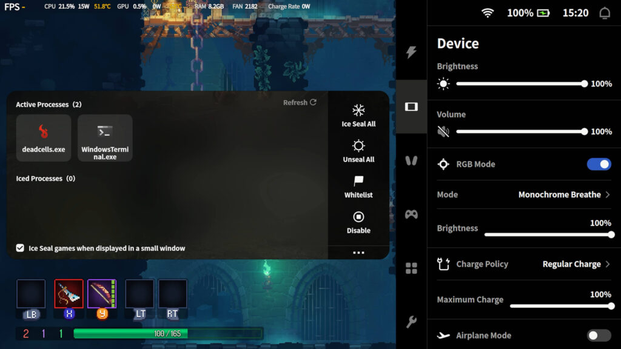Open the three-dots more options
The image size is (621, 349).
358,253
